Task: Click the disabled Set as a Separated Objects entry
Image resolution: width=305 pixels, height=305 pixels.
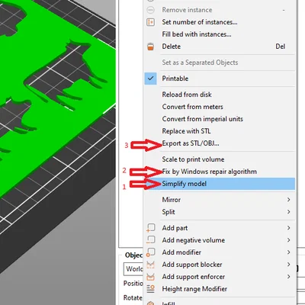Action: [x=200, y=63]
